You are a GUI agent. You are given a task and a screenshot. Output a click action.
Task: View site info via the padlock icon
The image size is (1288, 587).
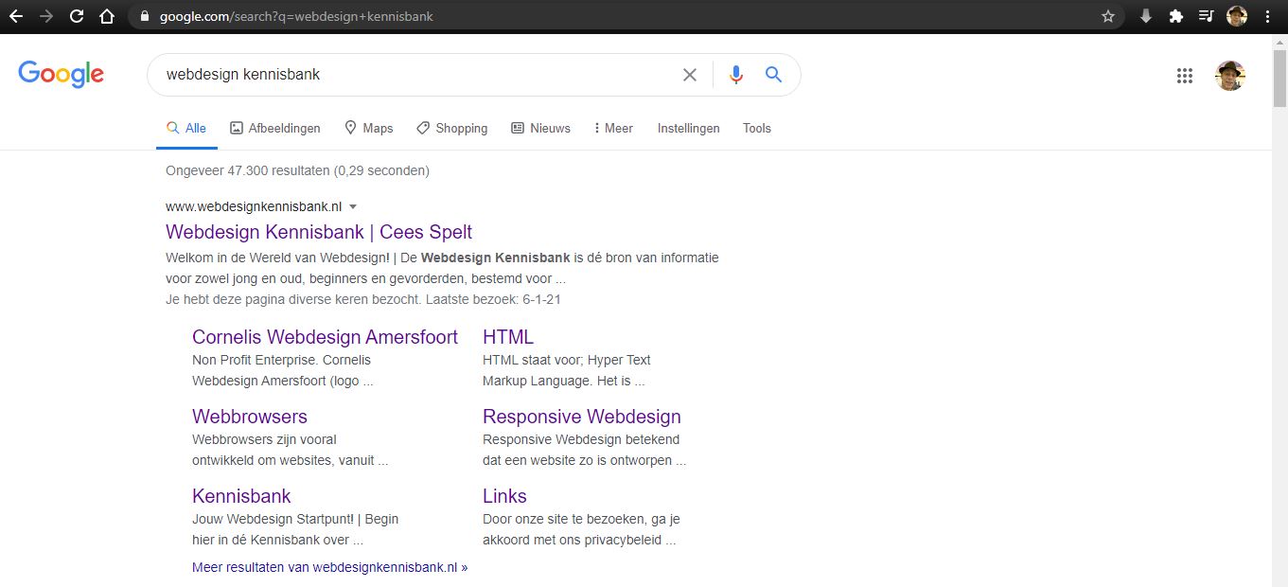144,16
